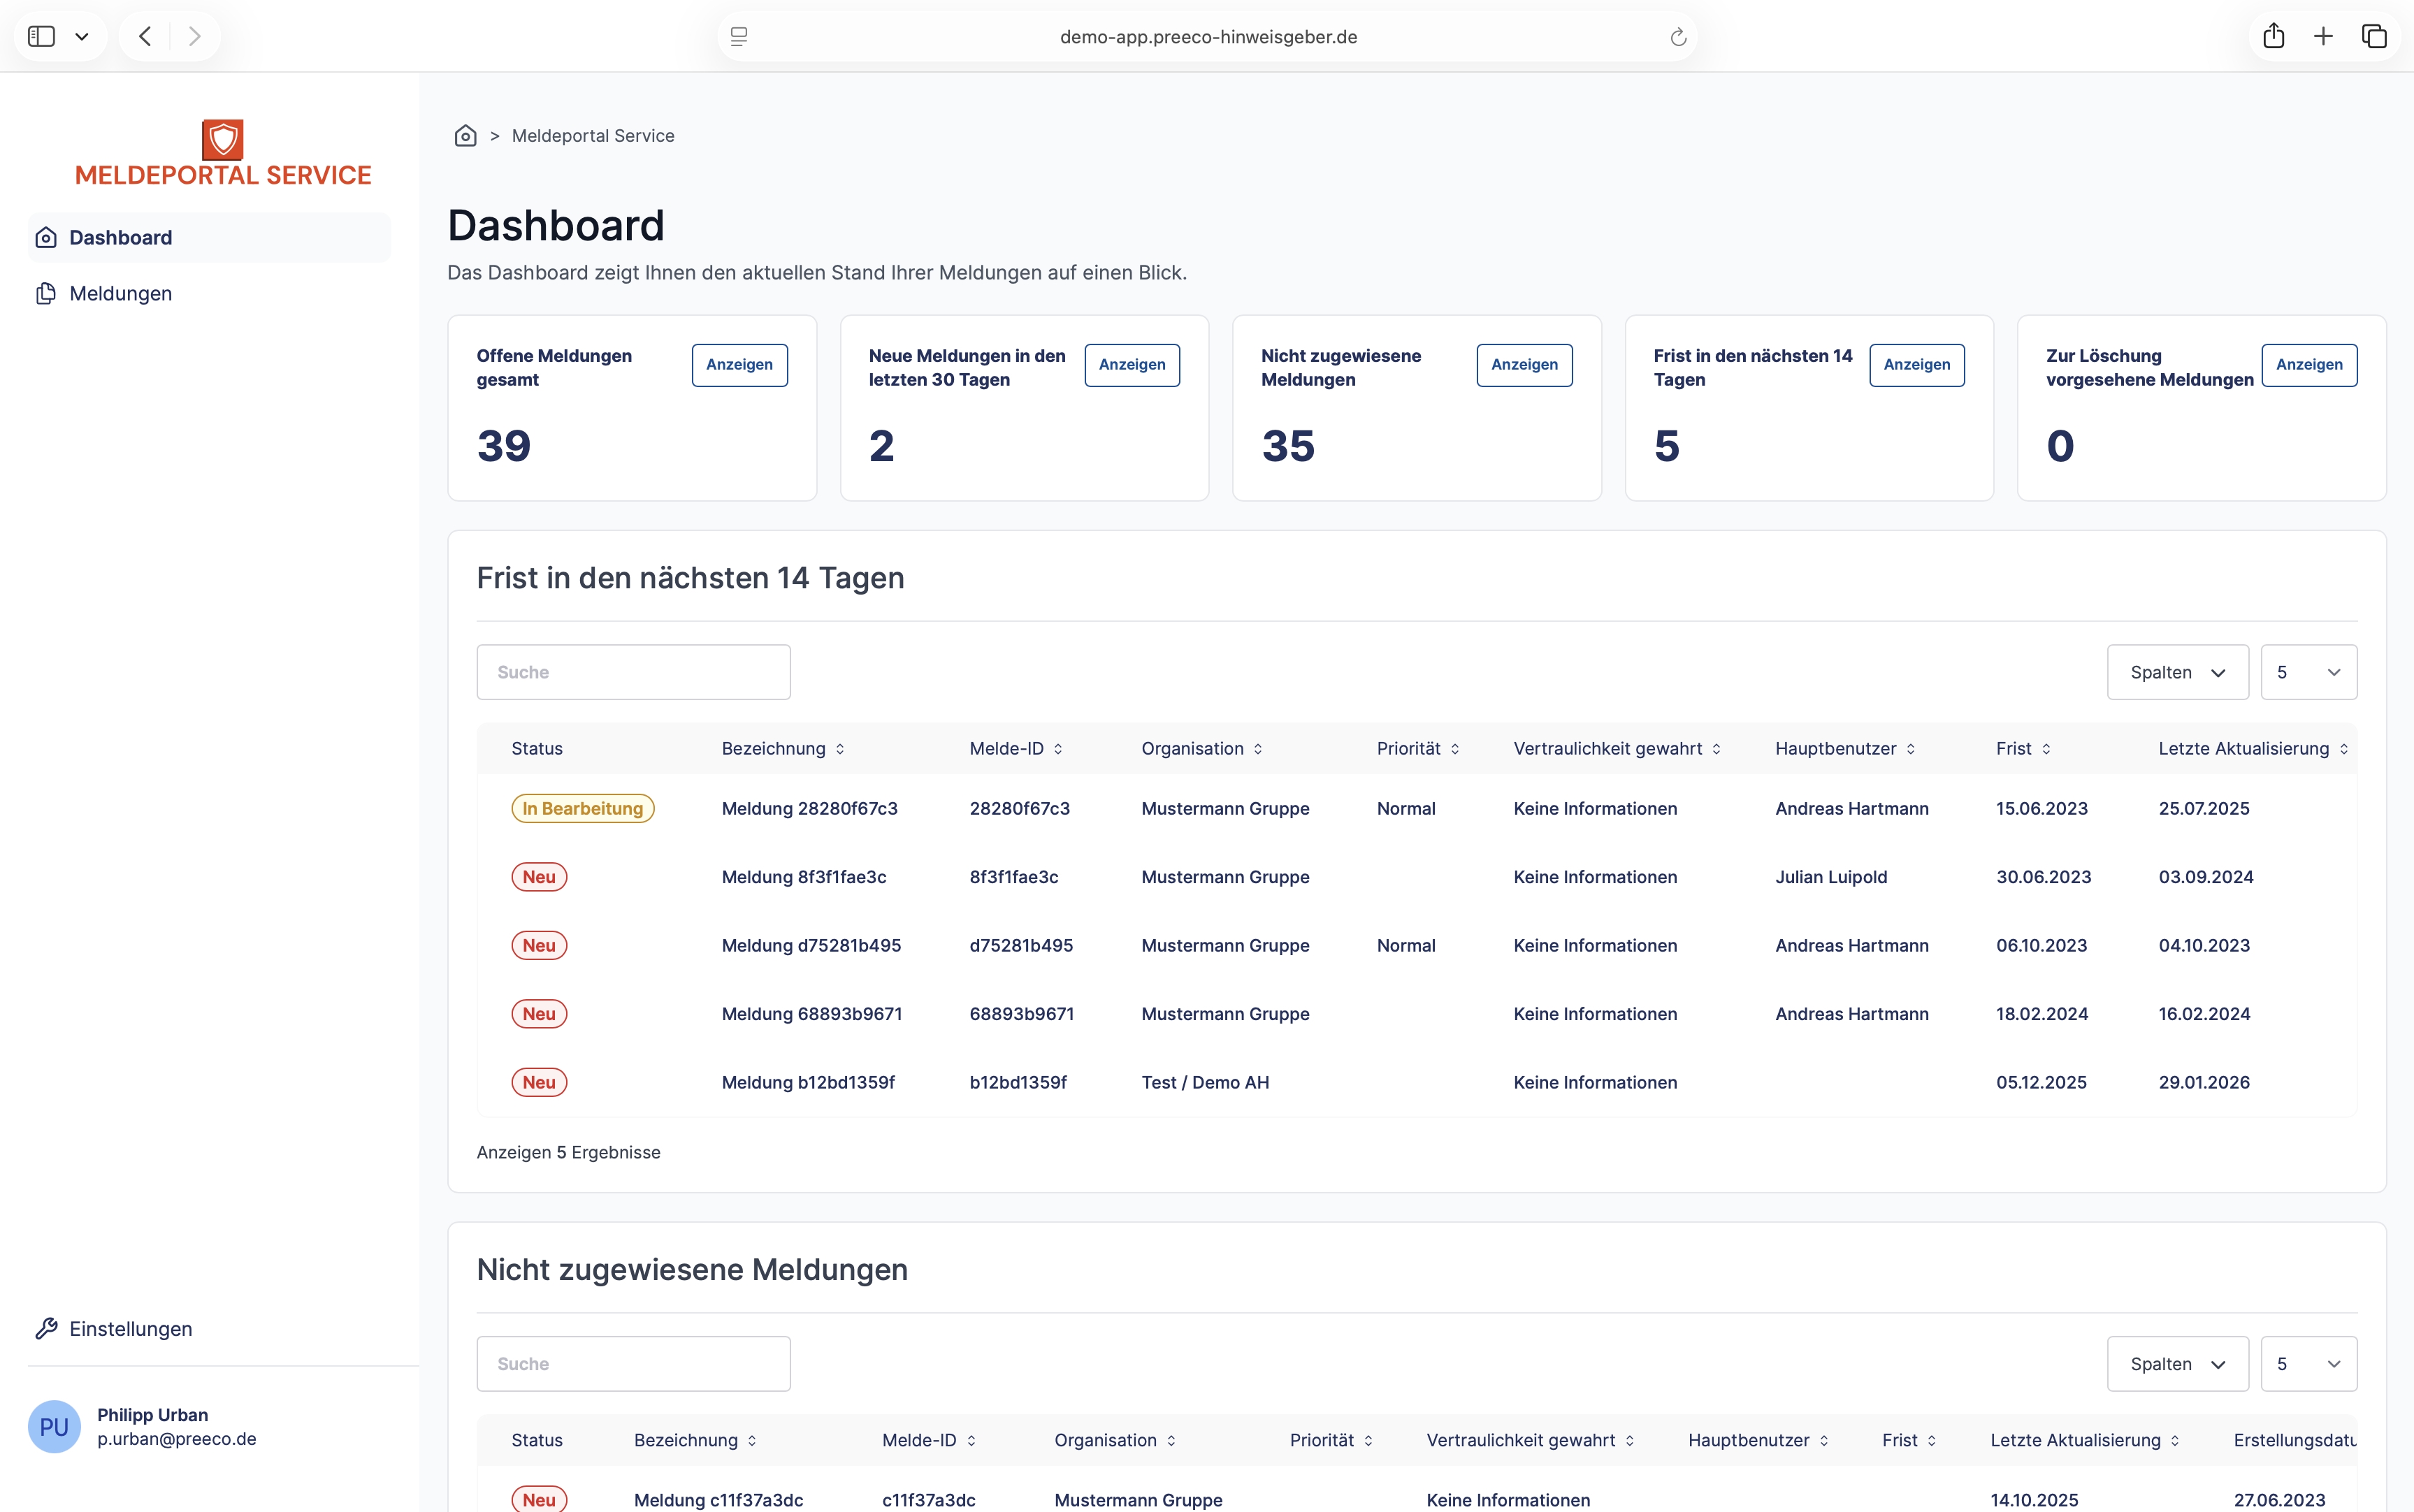This screenshot has width=2414, height=1512.
Task: Click the PU user avatar
Action: (54, 1426)
